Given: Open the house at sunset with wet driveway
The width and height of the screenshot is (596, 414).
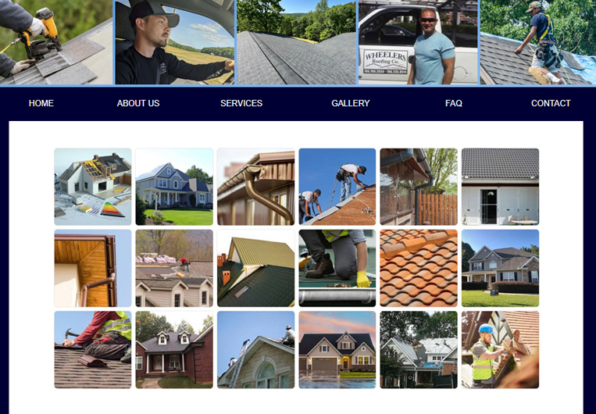Looking at the screenshot, I should coord(337,350).
